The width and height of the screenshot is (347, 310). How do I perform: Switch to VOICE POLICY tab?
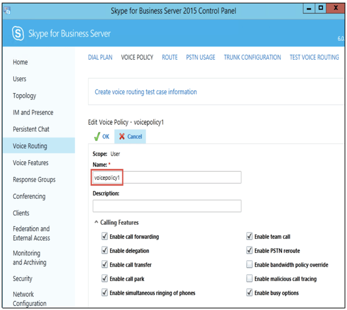(137, 58)
